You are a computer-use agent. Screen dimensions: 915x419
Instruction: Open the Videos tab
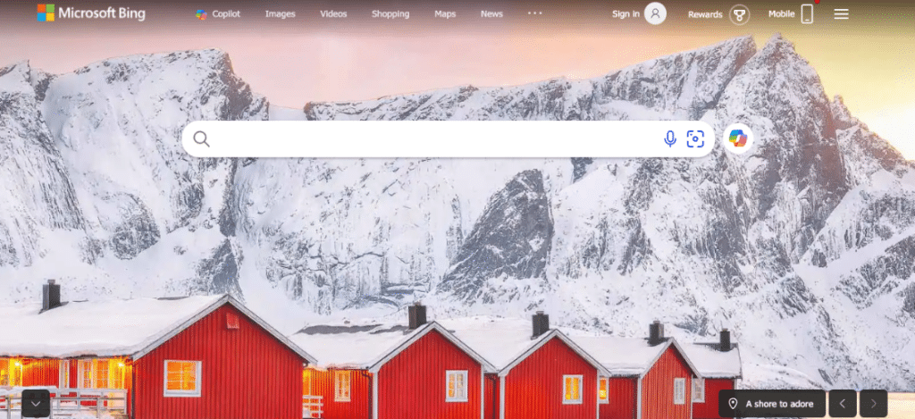333,14
